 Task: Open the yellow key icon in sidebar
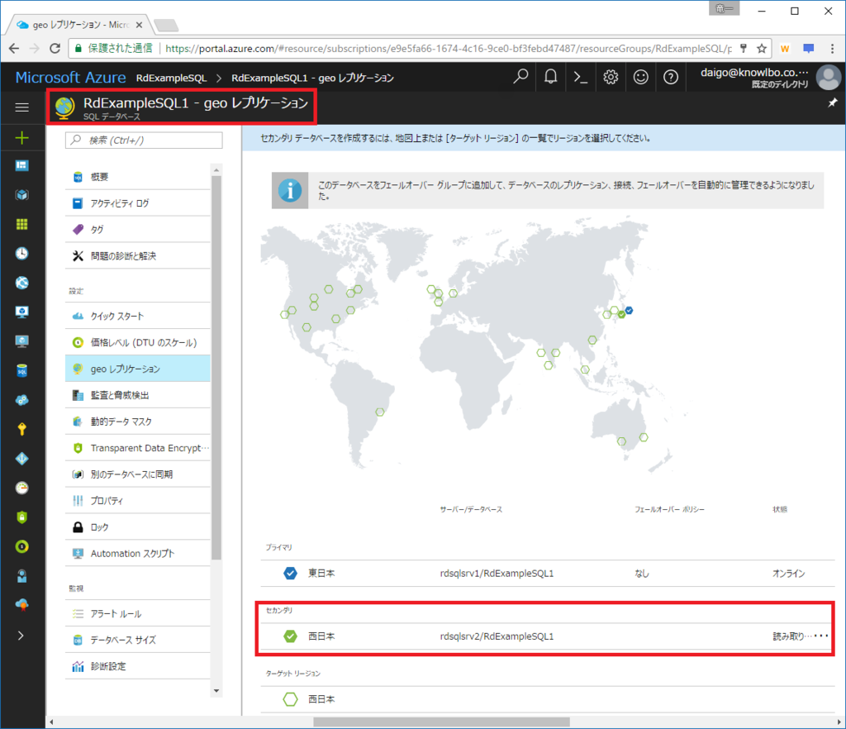[22, 429]
